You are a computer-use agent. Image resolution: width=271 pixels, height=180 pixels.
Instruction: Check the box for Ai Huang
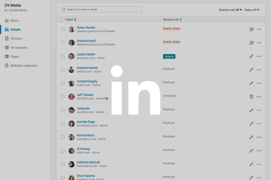click(x=63, y=150)
